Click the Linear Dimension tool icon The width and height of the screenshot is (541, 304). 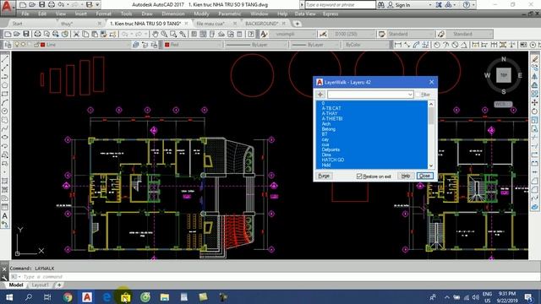[x=398, y=45]
